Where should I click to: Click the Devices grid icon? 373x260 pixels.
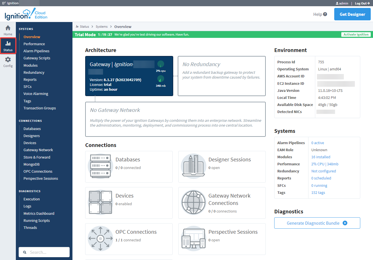100,202
